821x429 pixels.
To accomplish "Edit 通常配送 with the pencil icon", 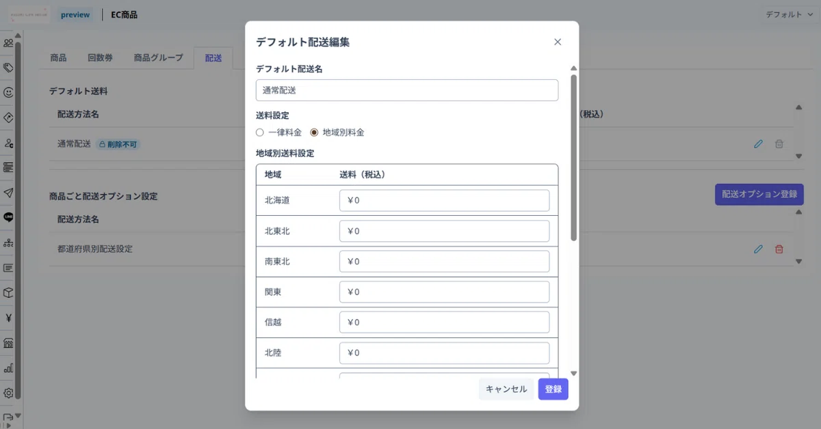I will tap(758, 144).
